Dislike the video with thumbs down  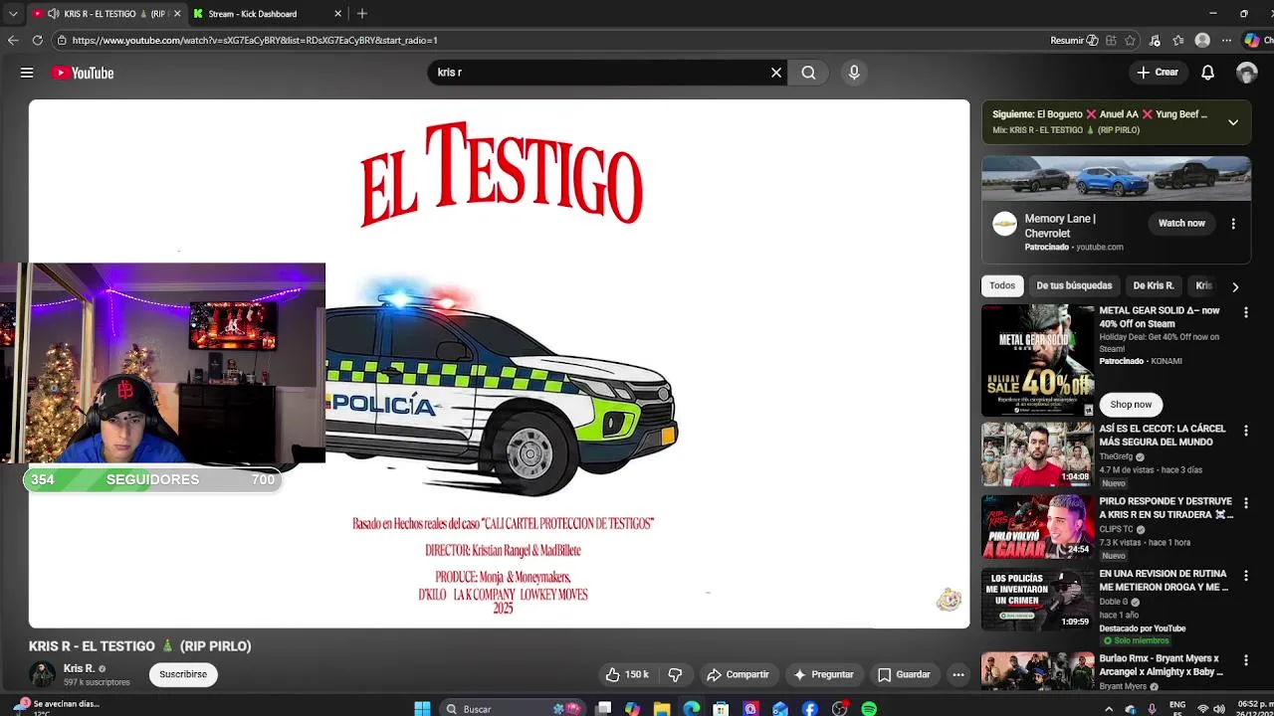pos(675,674)
